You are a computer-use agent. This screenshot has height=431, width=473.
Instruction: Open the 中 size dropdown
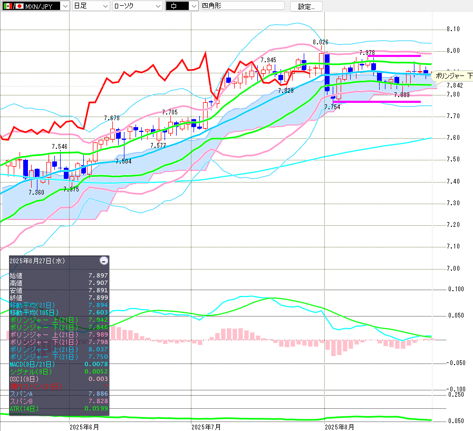[181, 6]
